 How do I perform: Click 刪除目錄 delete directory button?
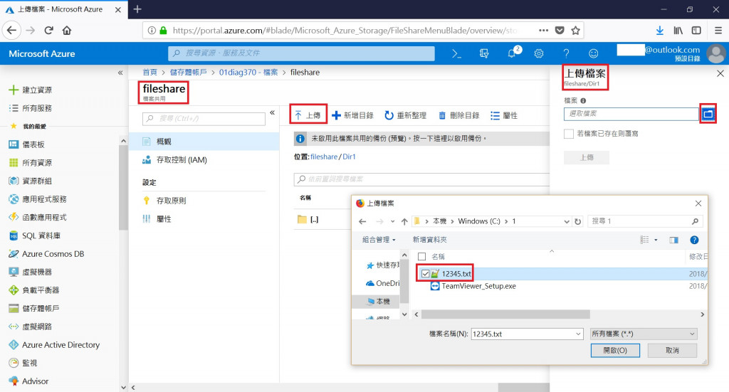click(459, 115)
